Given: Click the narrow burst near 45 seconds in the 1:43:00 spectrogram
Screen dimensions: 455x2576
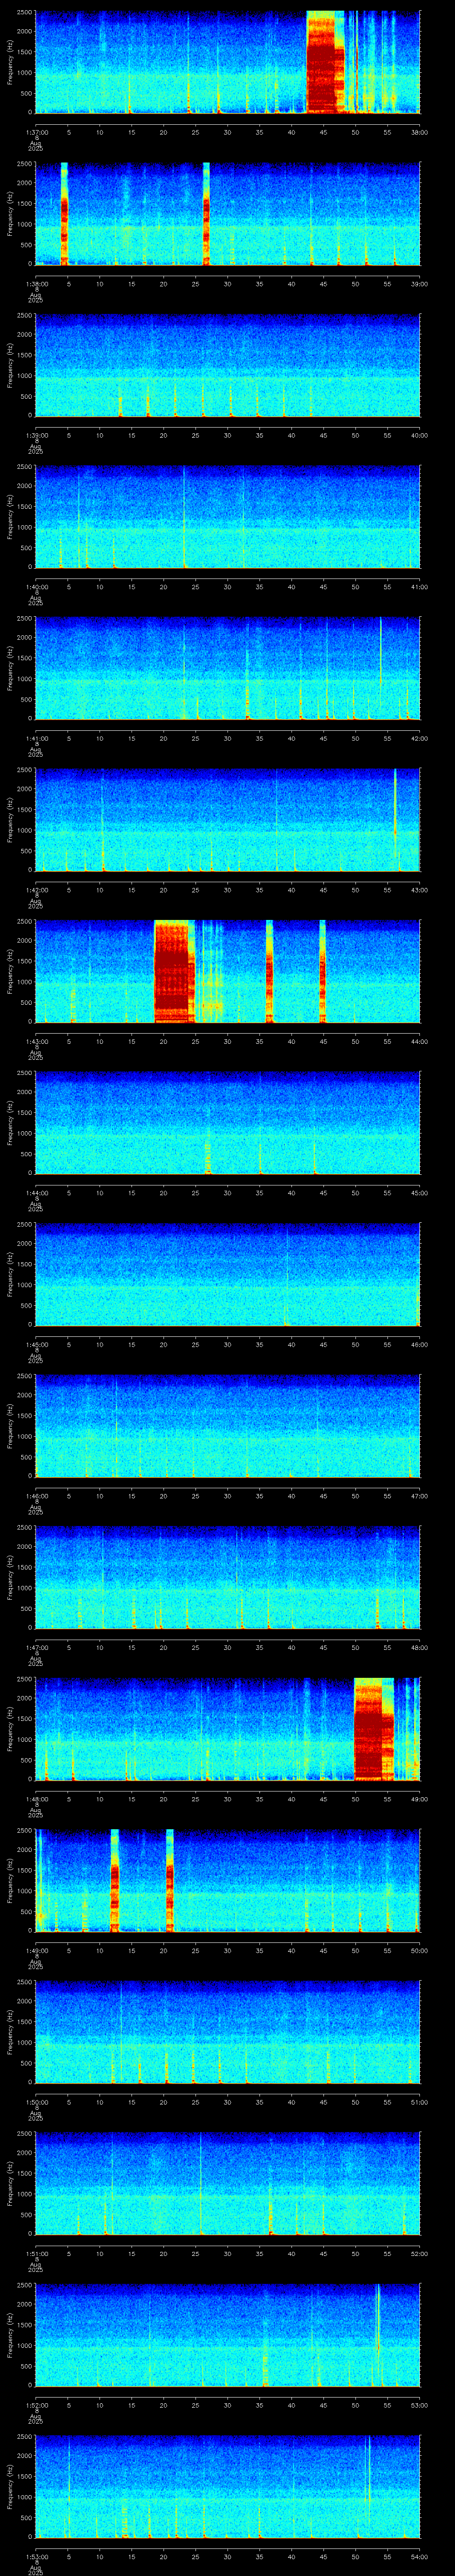Looking at the screenshot, I should pos(322,971).
